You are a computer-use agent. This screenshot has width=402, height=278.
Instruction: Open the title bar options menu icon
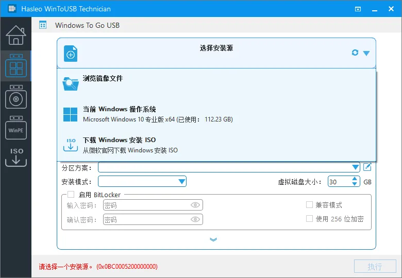(x=358, y=9)
